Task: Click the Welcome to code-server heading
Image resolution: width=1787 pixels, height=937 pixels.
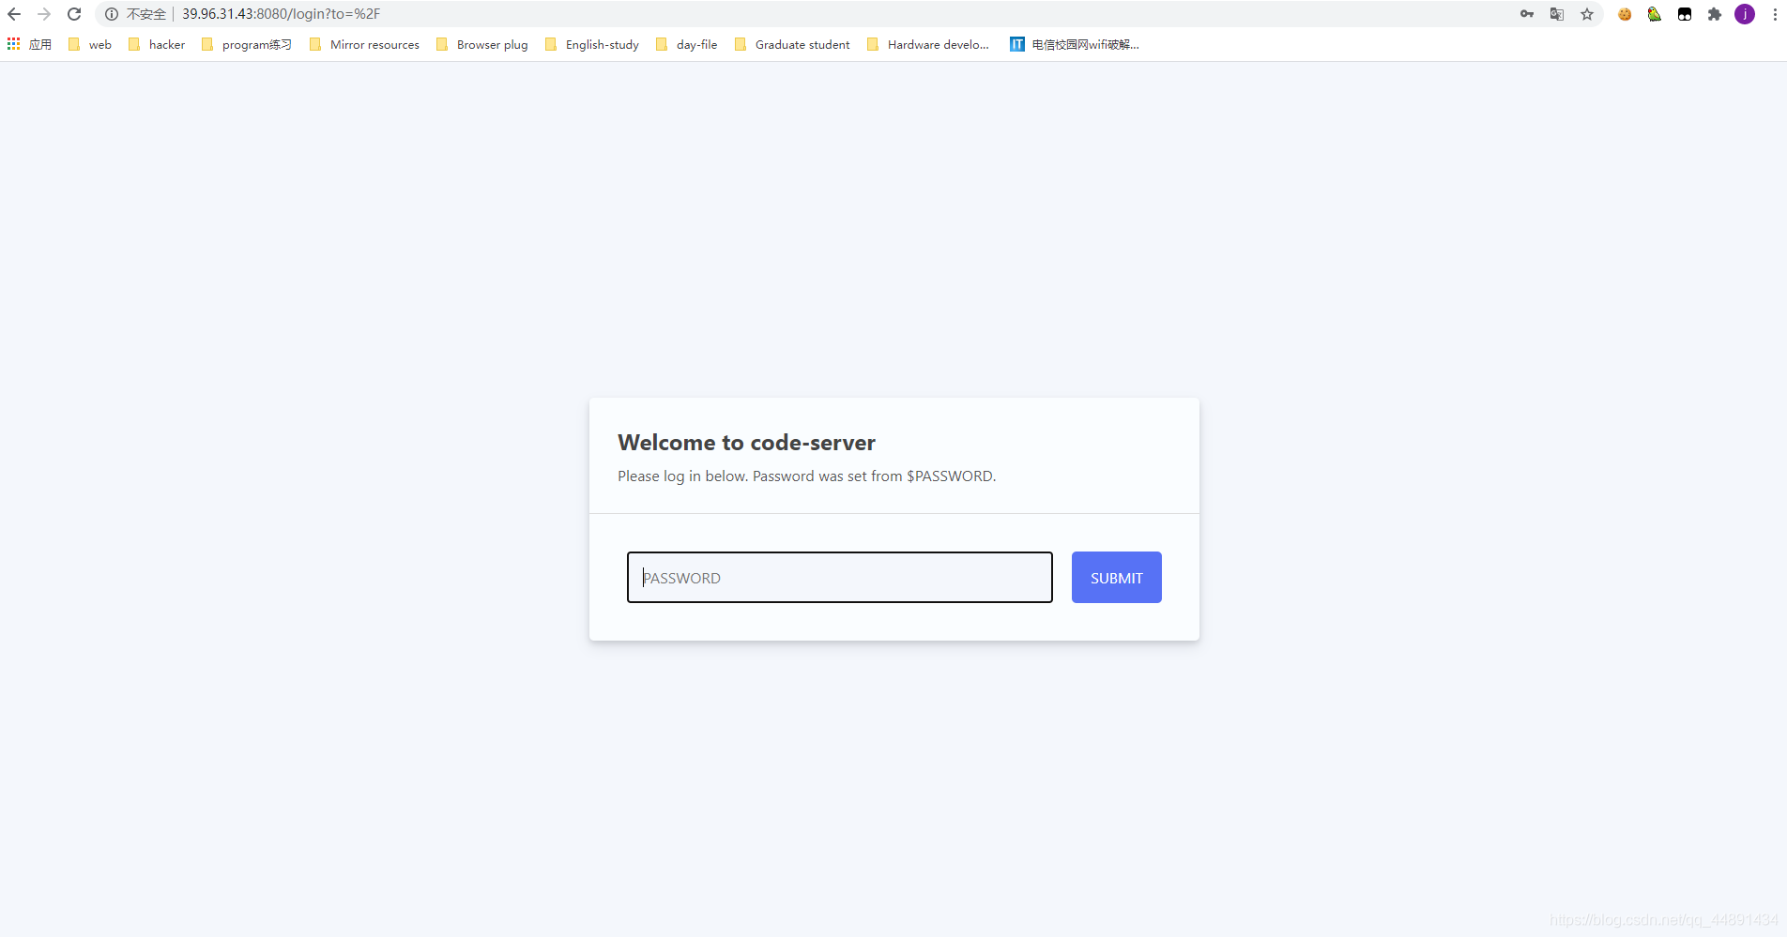Action: coord(747,443)
